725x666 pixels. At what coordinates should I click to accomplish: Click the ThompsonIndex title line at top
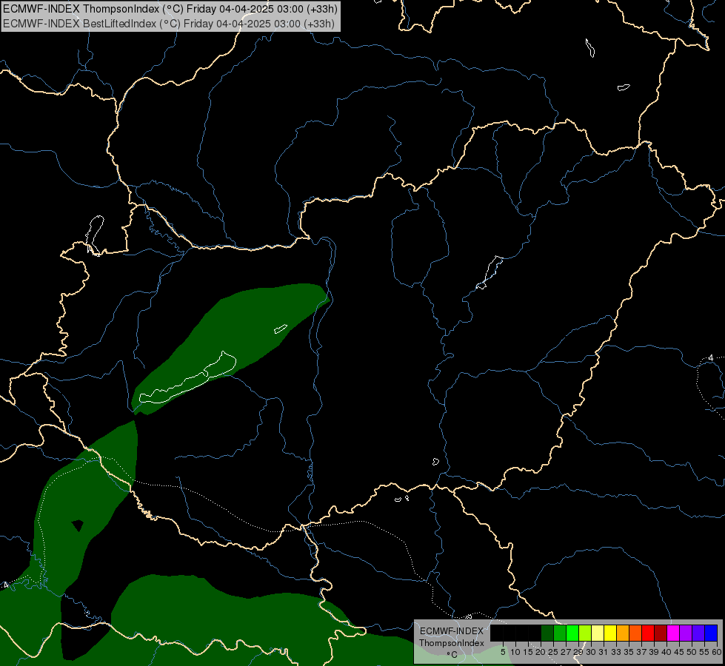[x=170, y=9]
